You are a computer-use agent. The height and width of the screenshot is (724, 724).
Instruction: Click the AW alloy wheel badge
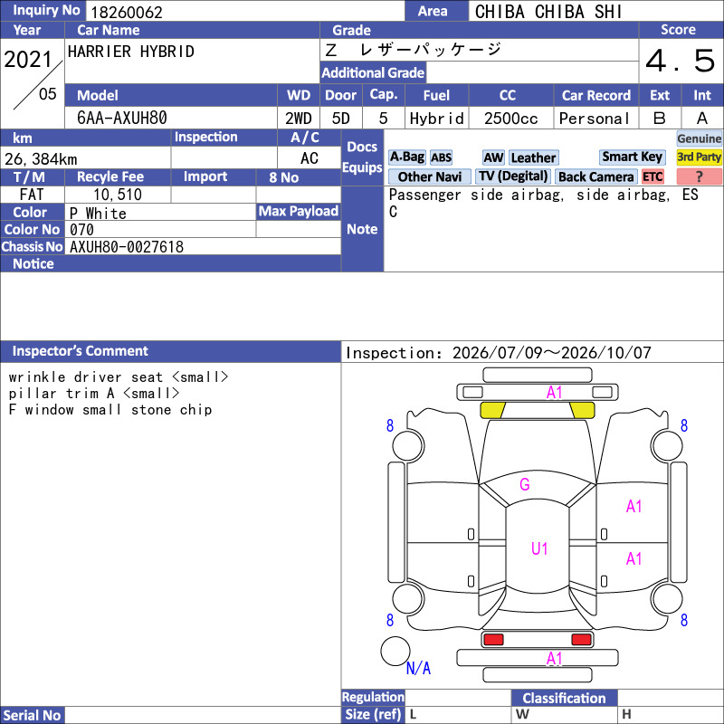coord(493,157)
